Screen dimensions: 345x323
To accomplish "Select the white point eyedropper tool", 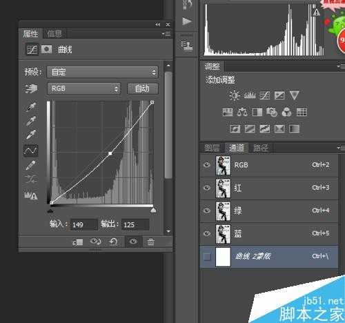I will pos(31,135).
